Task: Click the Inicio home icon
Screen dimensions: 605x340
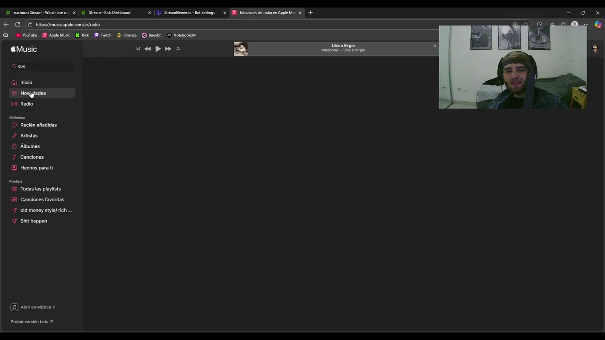Action: 14,83
